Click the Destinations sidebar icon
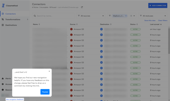Image resolution: width=170 pixels, height=101 pixels. [x=3, y=25]
